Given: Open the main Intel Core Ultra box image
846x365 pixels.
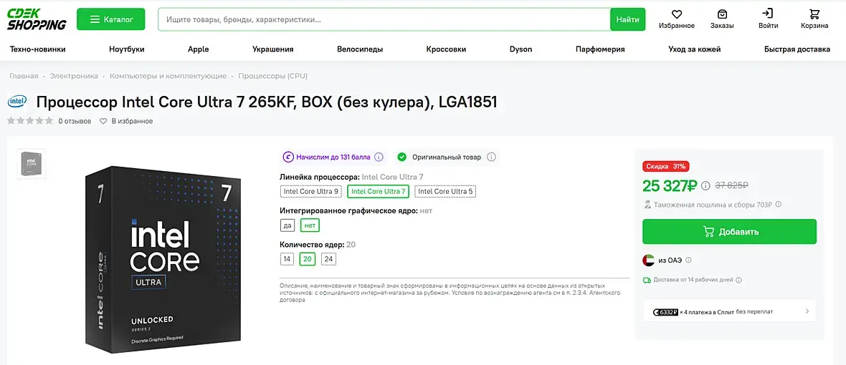Looking at the screenshot, I should click(163, 260).
